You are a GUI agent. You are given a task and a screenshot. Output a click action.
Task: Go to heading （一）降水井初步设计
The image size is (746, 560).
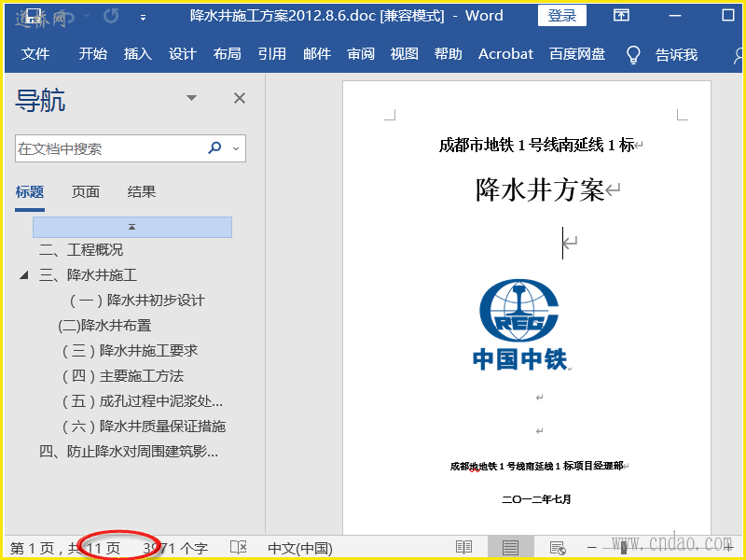[137, 300]
